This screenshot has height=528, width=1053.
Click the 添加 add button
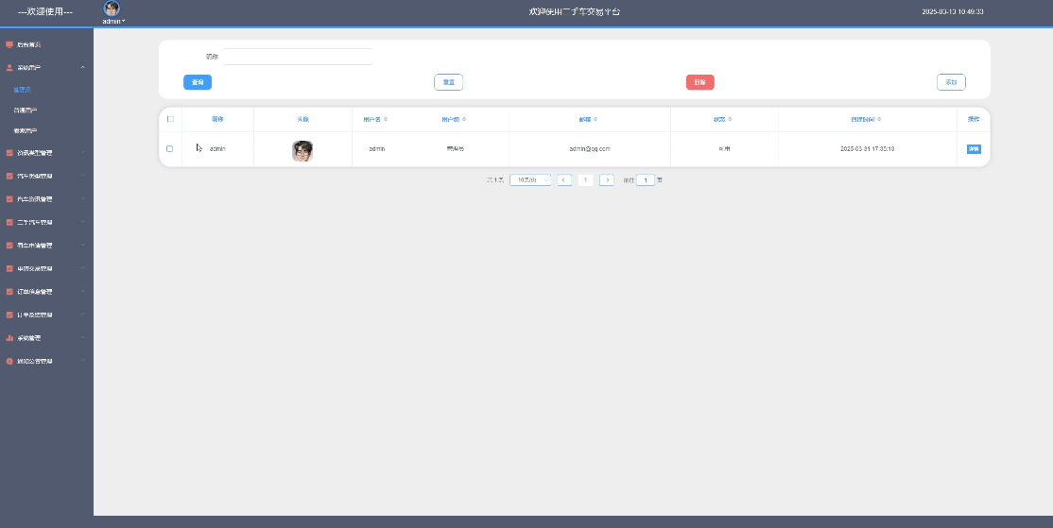click(951, 82)
